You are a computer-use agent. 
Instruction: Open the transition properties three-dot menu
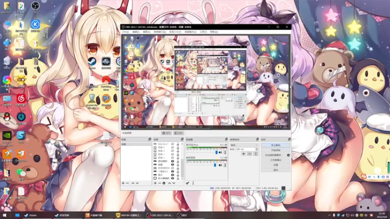(255, 154)
